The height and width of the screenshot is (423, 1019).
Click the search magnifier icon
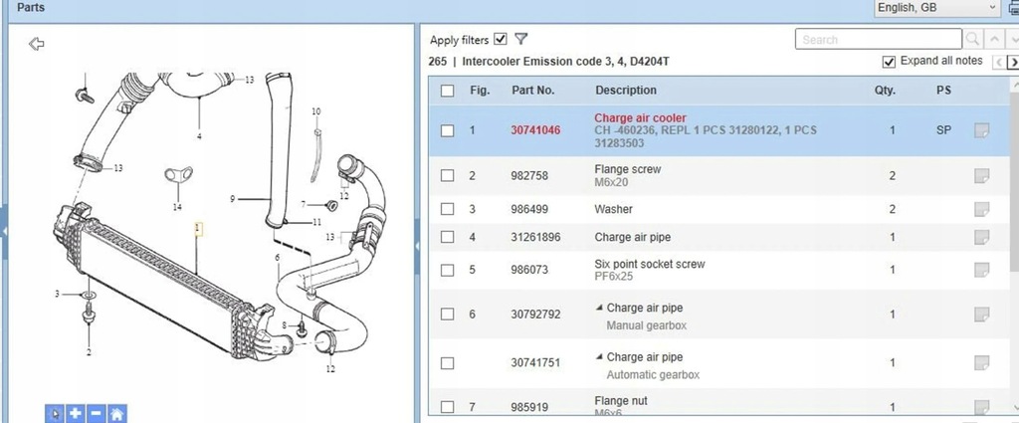point(972,39)
